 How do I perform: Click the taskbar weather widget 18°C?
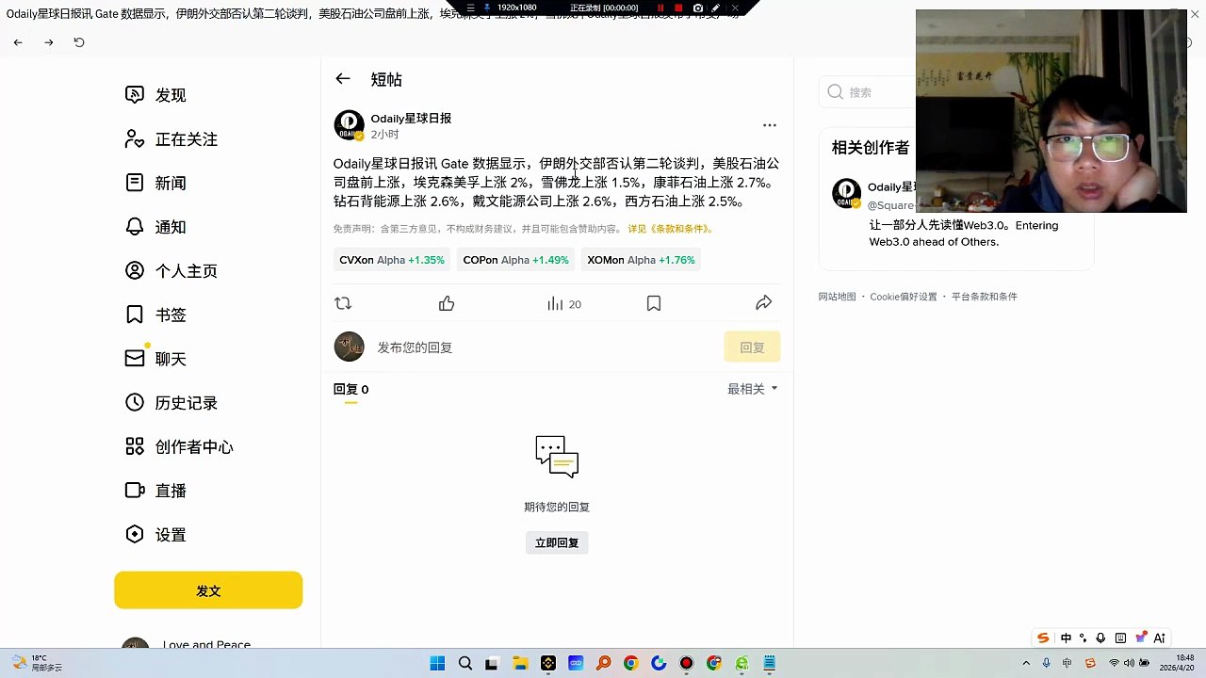[x=36, y=663]
